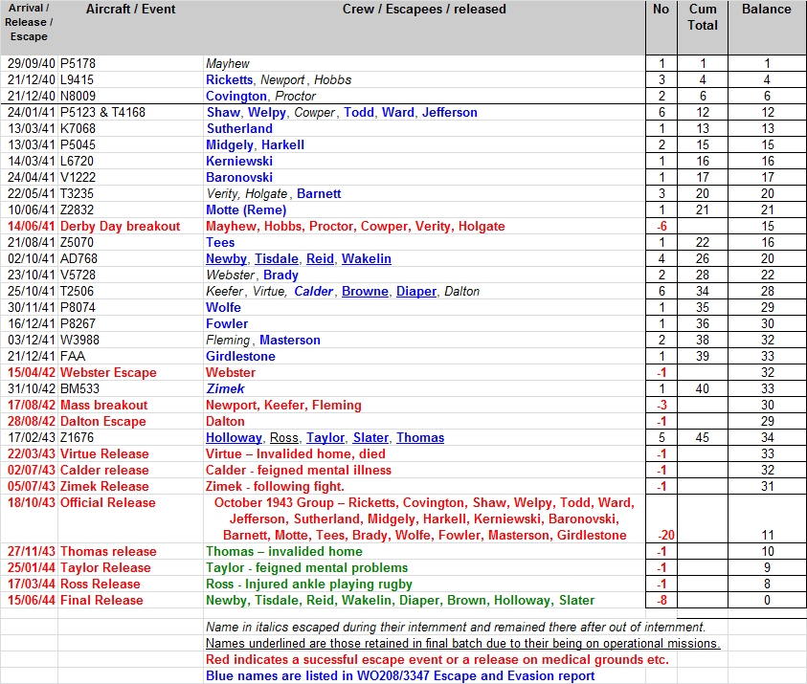Select the date cell '29/09/40'

31,64
